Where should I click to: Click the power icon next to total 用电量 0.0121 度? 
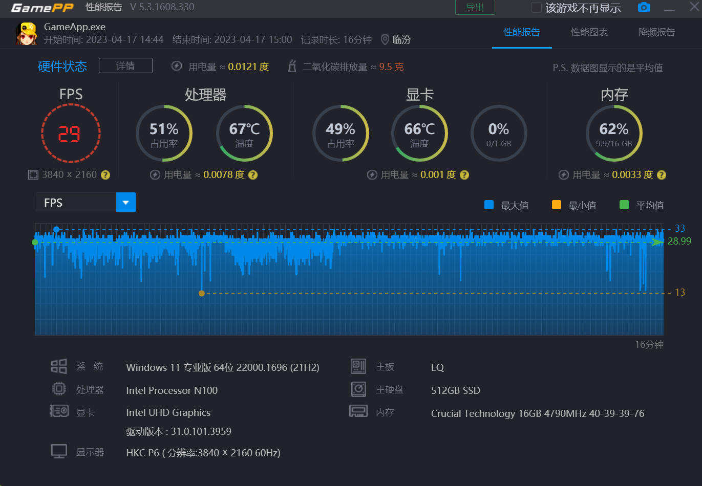pos(177,66)
